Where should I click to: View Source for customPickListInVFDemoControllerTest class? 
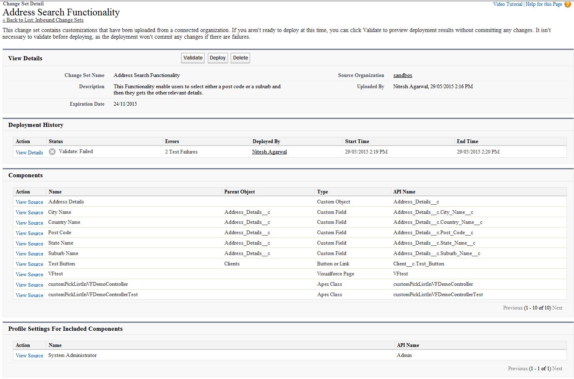pyautogui.click(x=29, y=295)
